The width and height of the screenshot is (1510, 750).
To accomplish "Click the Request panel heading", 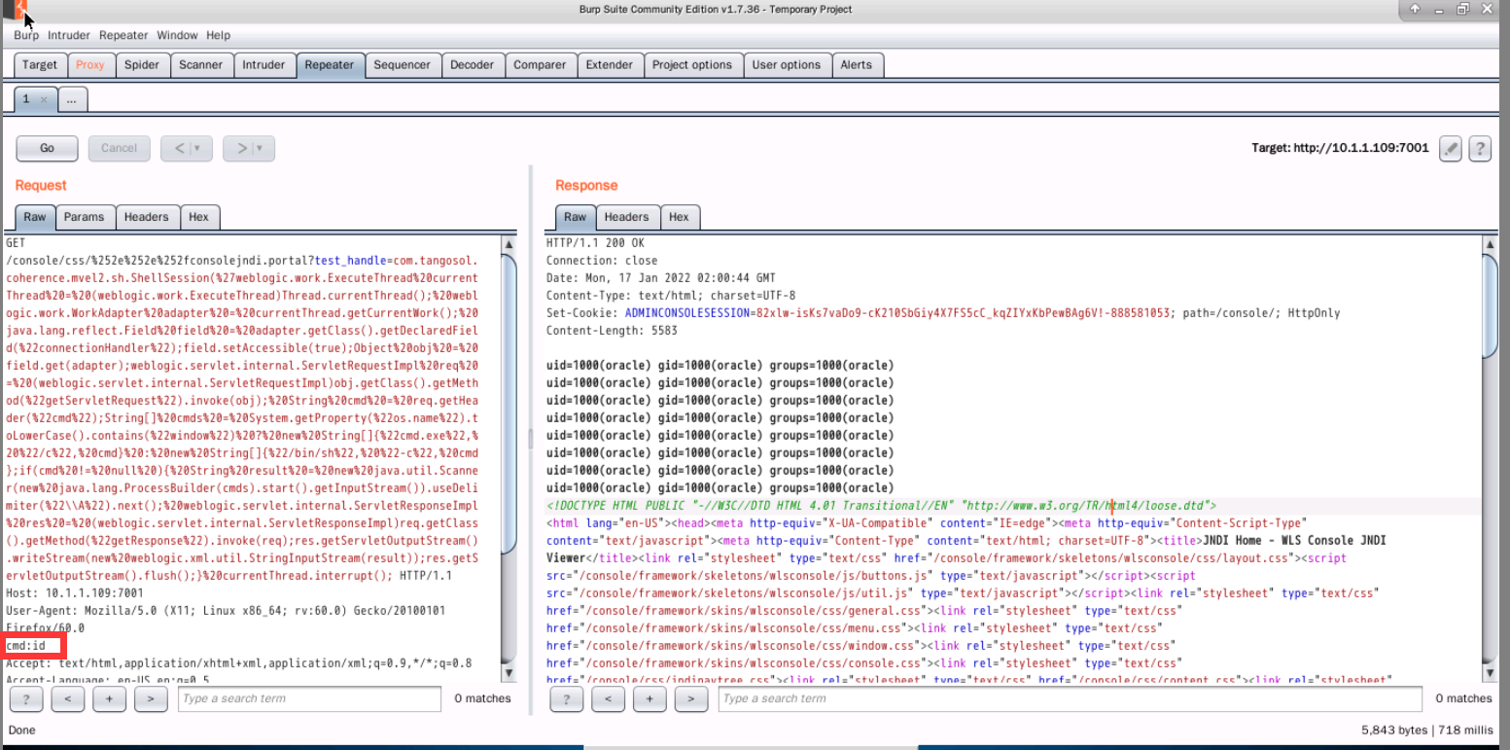I will point(41,185).
